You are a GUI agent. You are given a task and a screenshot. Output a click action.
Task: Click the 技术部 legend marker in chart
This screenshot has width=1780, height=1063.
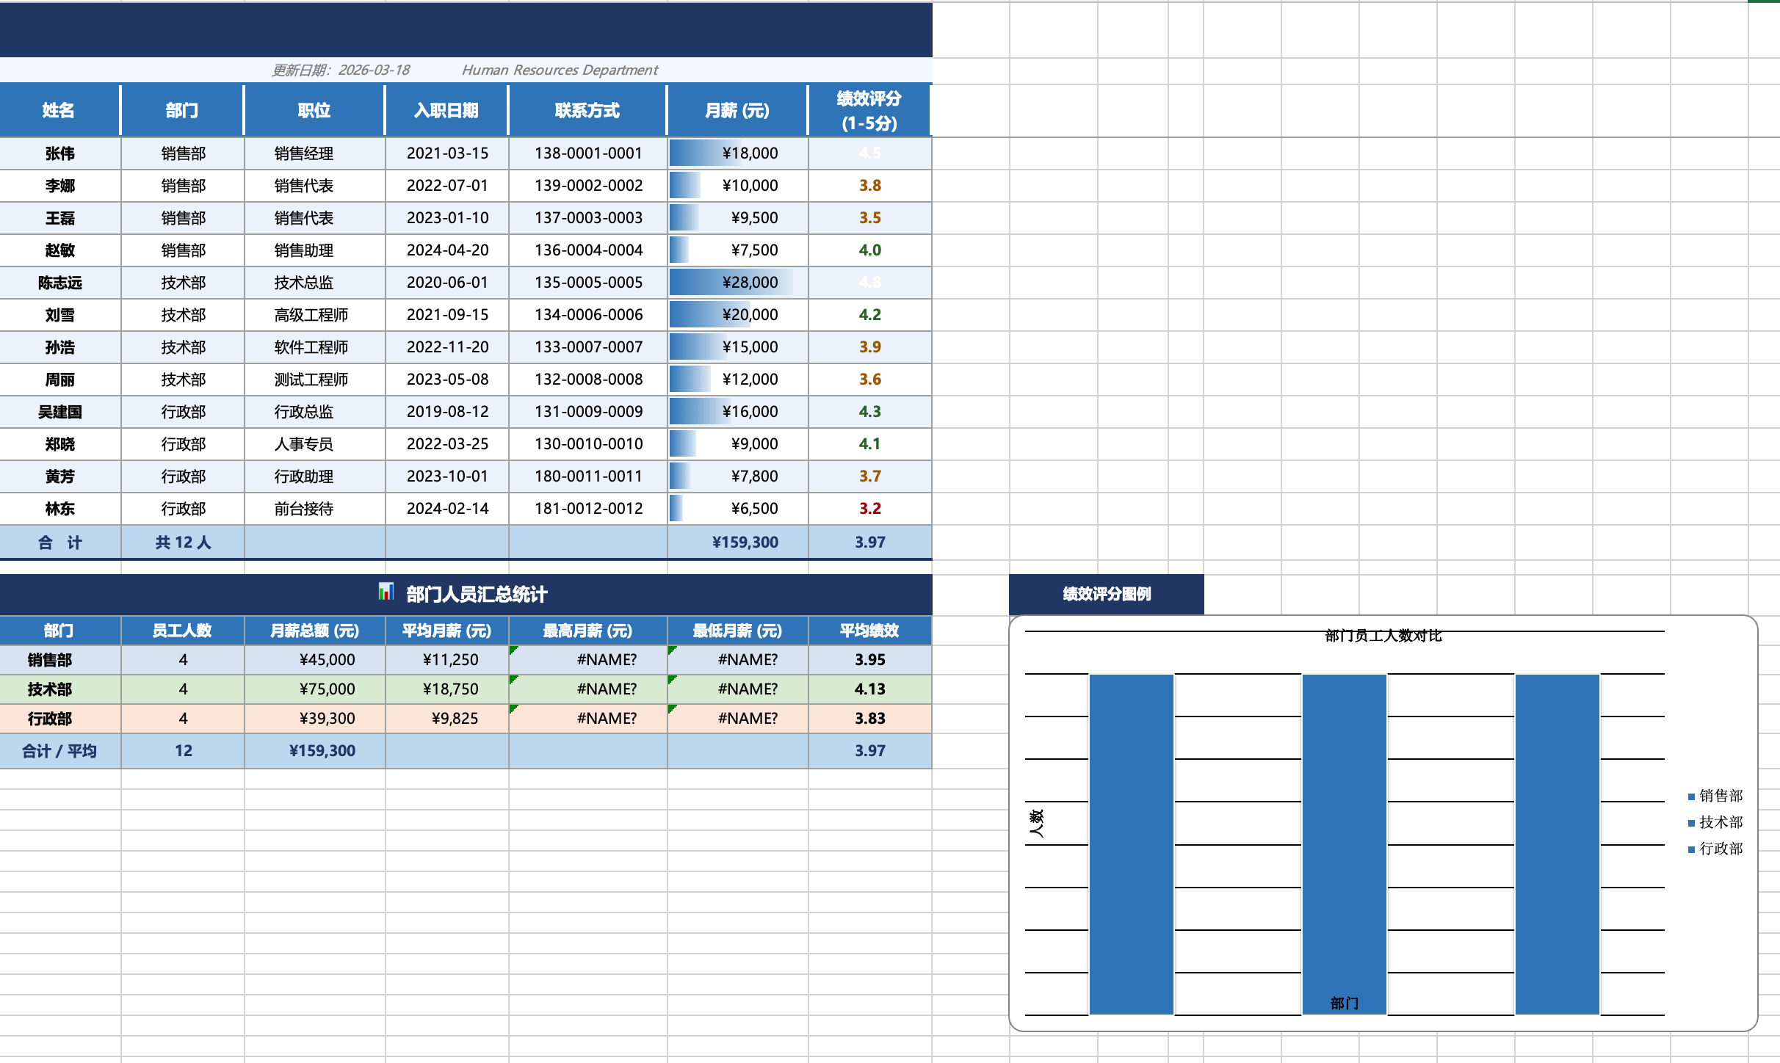(1691, 823)
